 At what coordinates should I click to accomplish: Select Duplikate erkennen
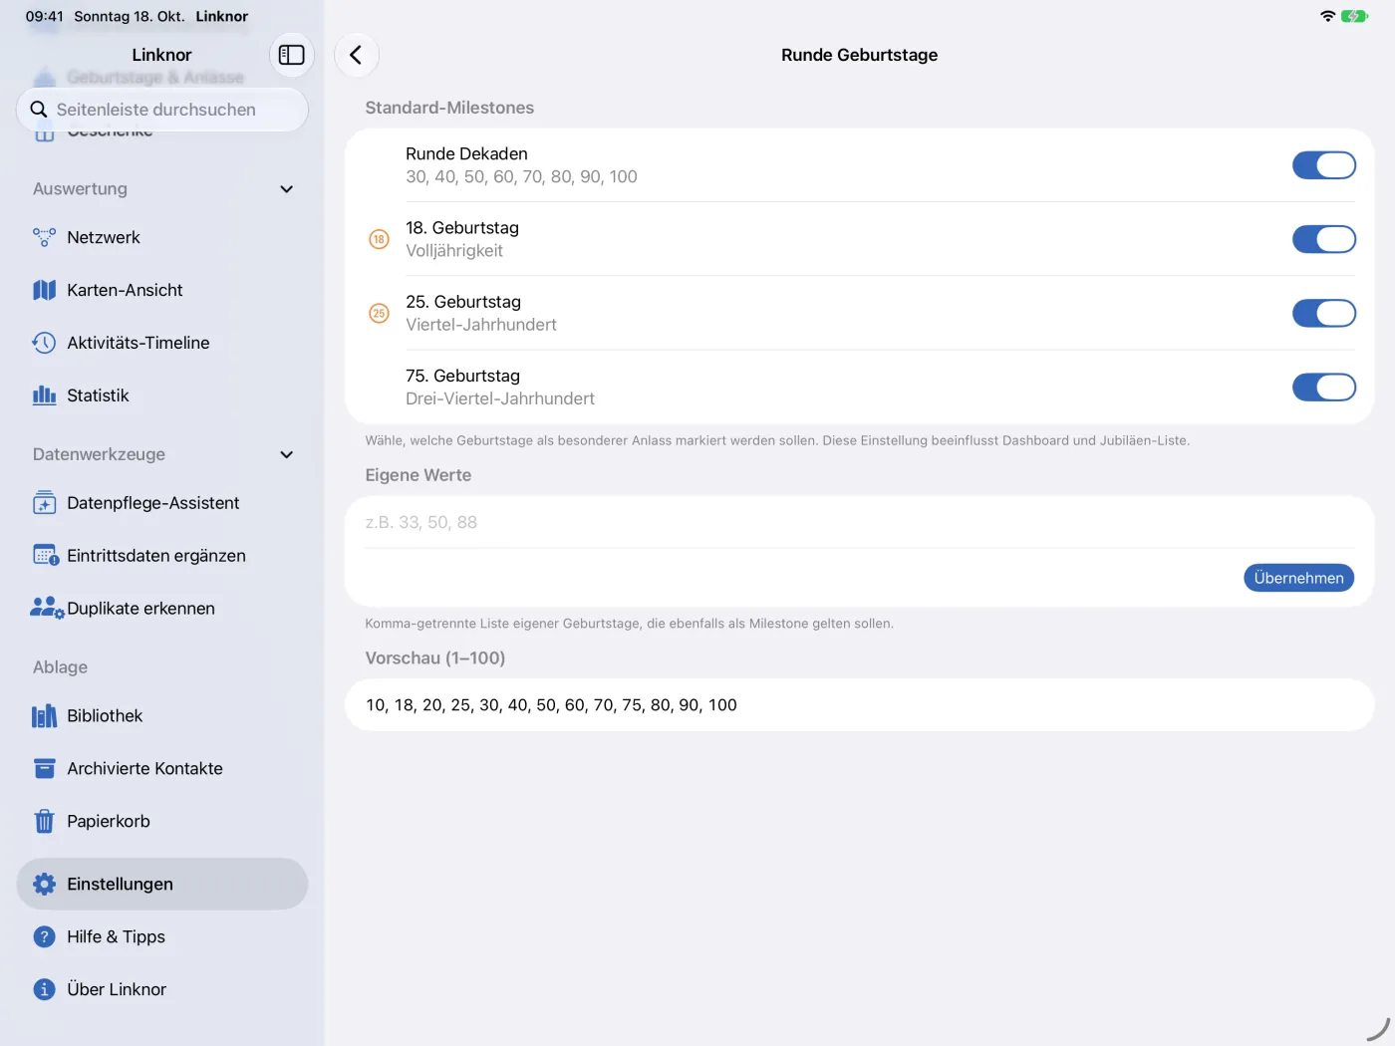coord(162,609)
